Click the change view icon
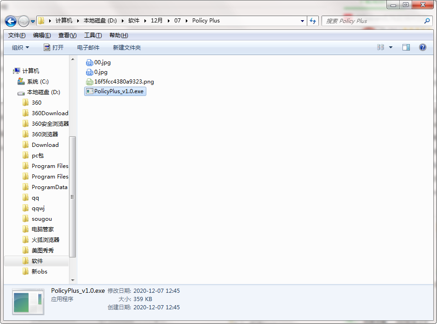Screen dimensions: 437x324 381,47
